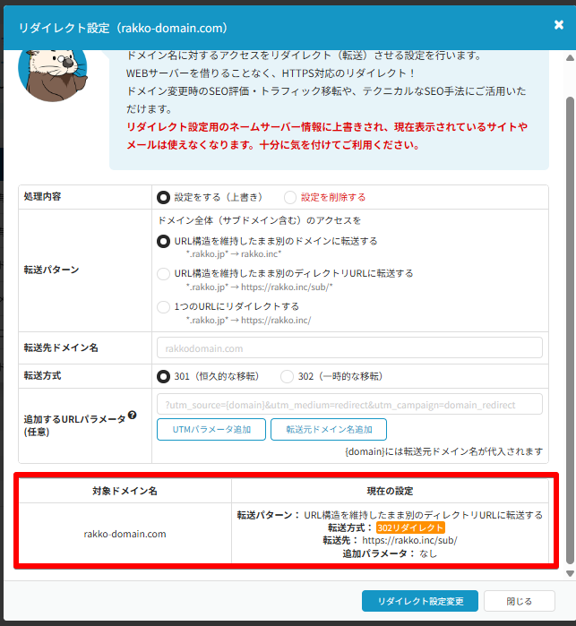Click the scrollbar down arrow
Screen dimensions: 576x626
point(571,571)
